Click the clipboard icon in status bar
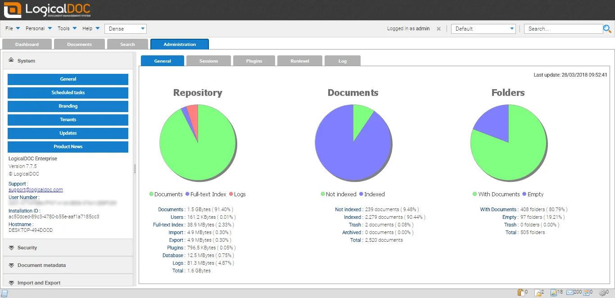 point(521,293)
